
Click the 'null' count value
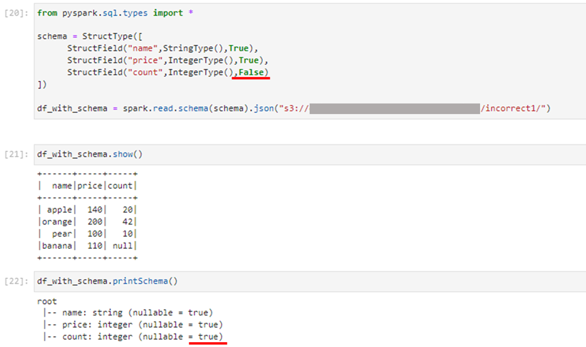point(123,246)
